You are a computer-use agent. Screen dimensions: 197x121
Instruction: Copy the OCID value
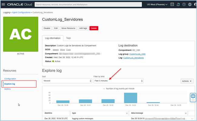69,50
